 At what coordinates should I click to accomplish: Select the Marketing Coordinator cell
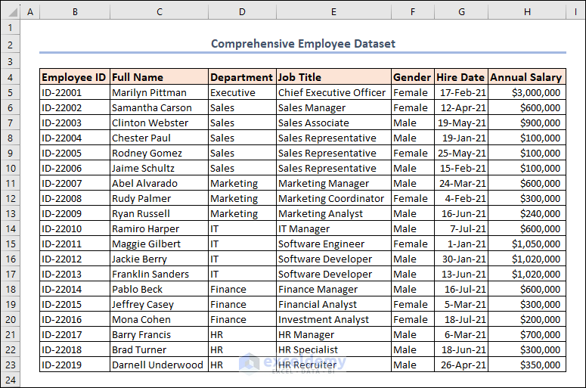click(333, 198)
